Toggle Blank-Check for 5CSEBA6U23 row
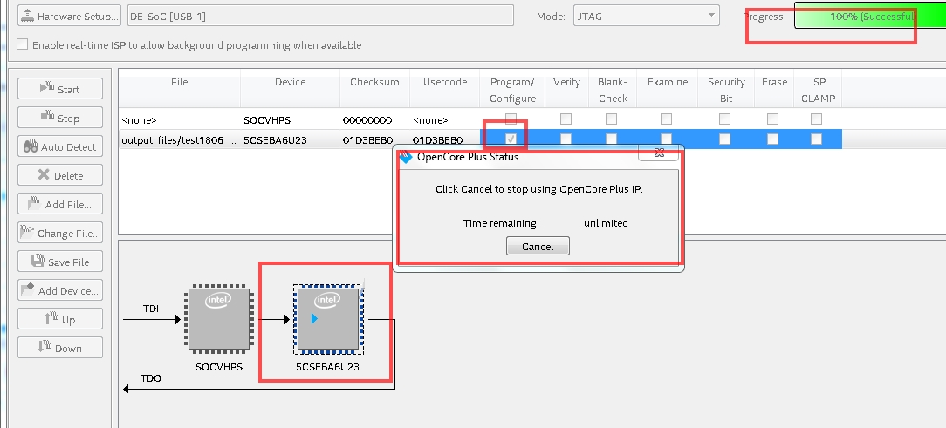Image resolution: width=946 pixels, height=428 pixels. coord(611,139)
